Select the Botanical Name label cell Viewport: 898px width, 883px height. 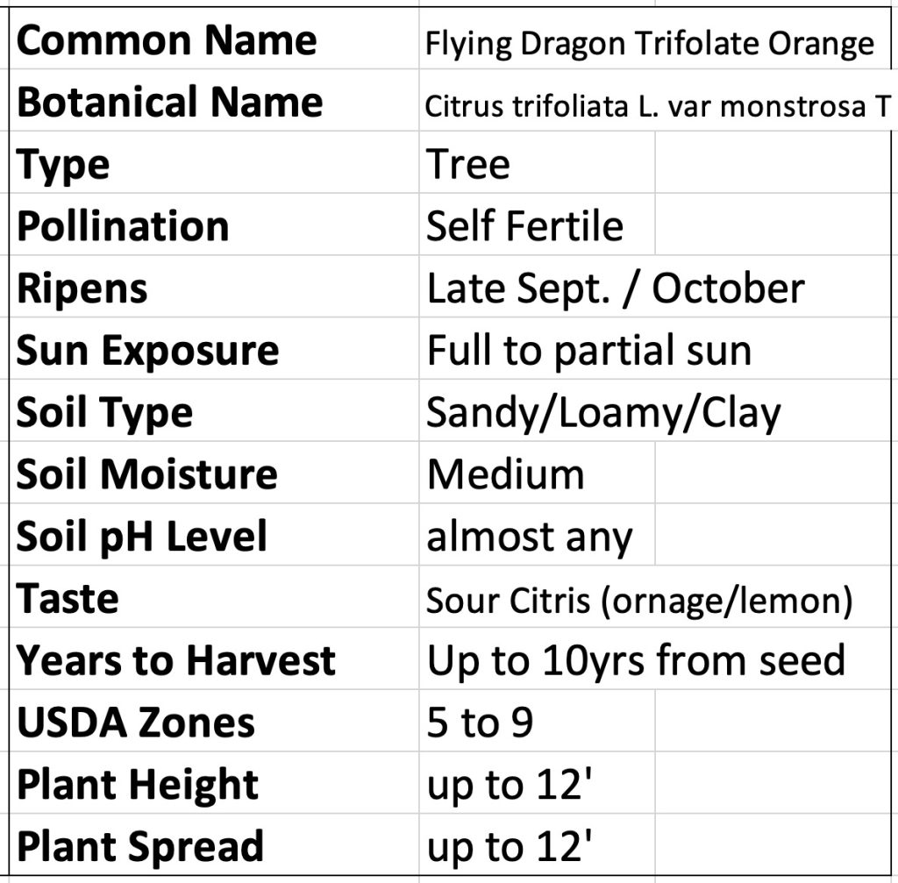pos(170,103)
